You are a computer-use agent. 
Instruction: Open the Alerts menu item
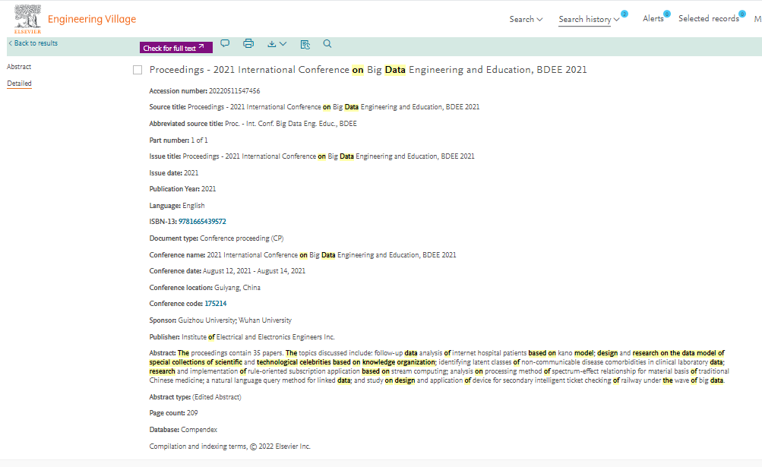[x=653, y=19]
